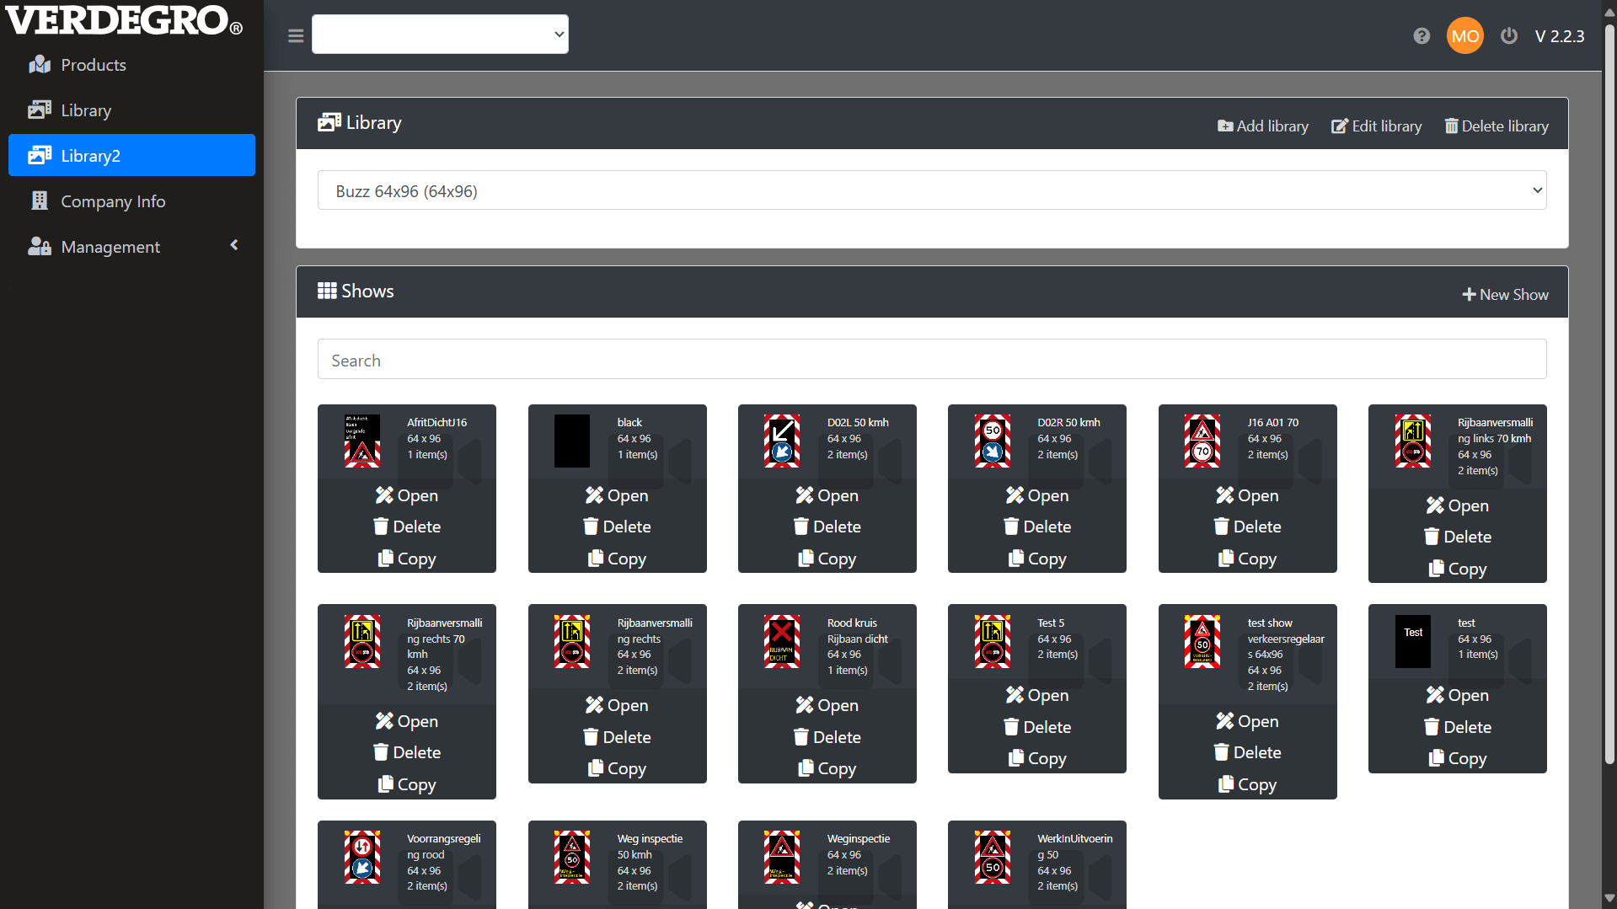
Task: Open the D02R 50 kmh show
Action: (x=1037, y=495)
